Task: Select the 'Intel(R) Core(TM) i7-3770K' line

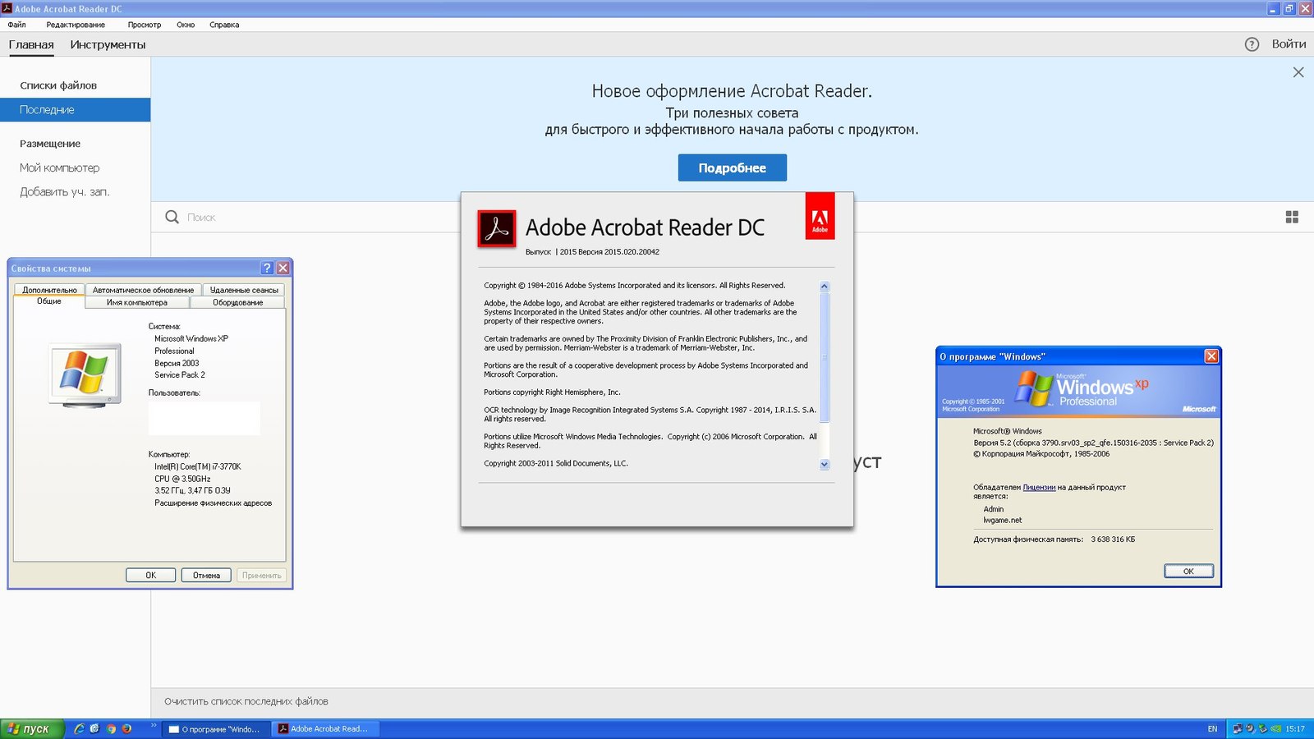Action: (198, 466)
